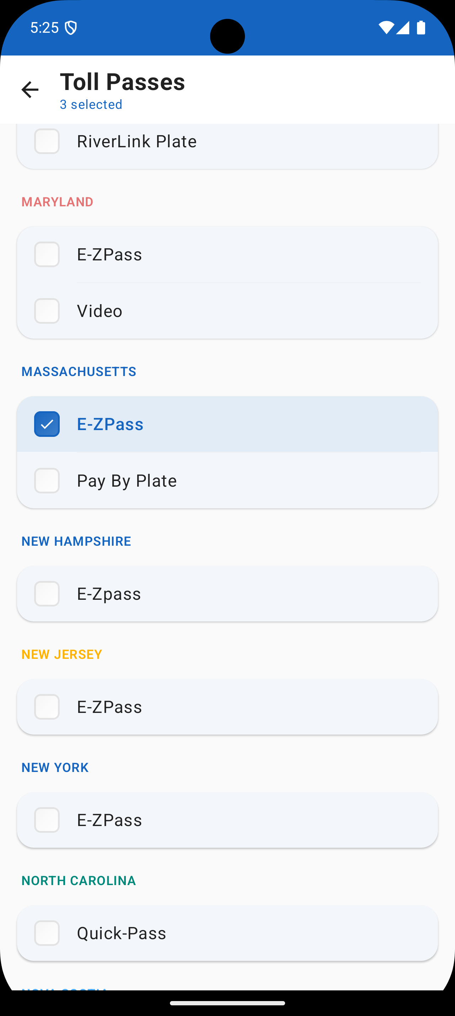The height and width of the screenshot is (1016, 455).
Task: Tap the battery status icon
Action: tap(421, 28)
